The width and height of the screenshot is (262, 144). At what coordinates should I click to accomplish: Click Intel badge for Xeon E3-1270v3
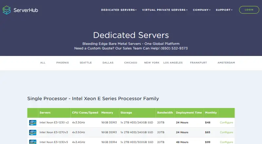(32, 133)
